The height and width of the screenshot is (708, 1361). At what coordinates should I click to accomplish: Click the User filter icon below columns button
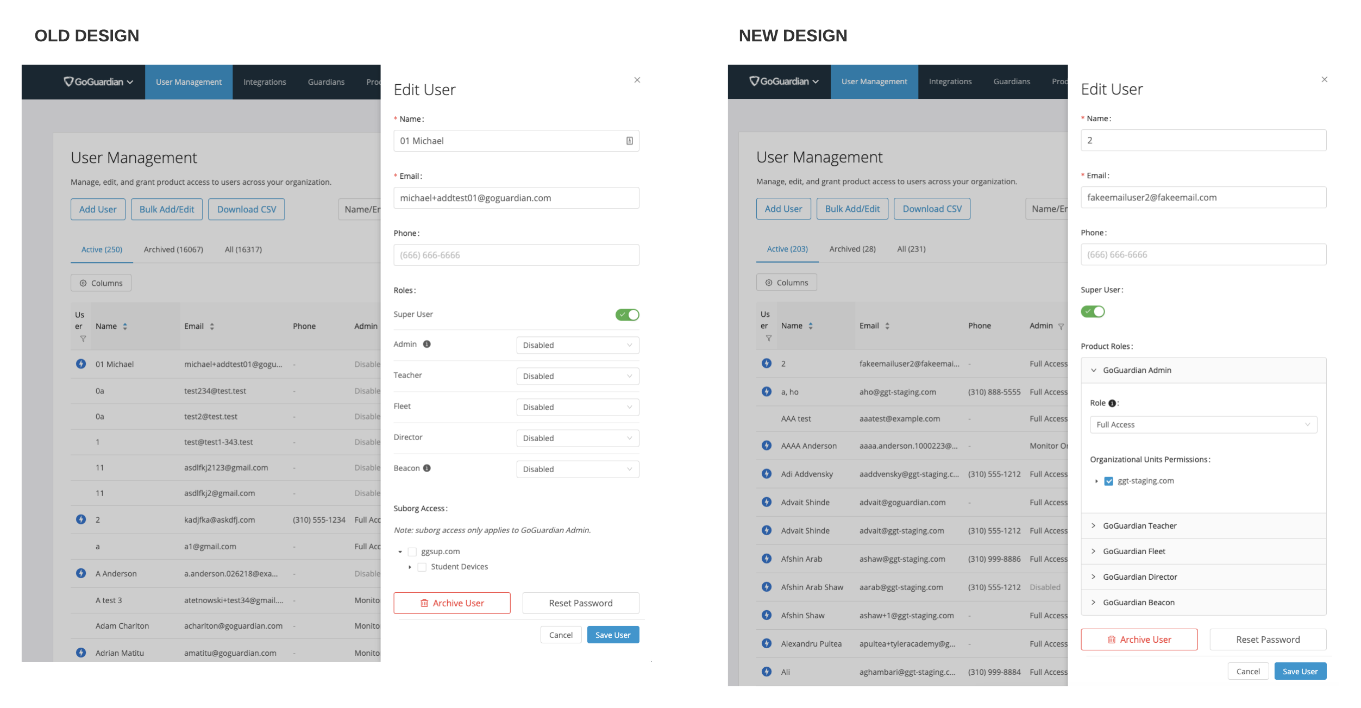(83, 338)
